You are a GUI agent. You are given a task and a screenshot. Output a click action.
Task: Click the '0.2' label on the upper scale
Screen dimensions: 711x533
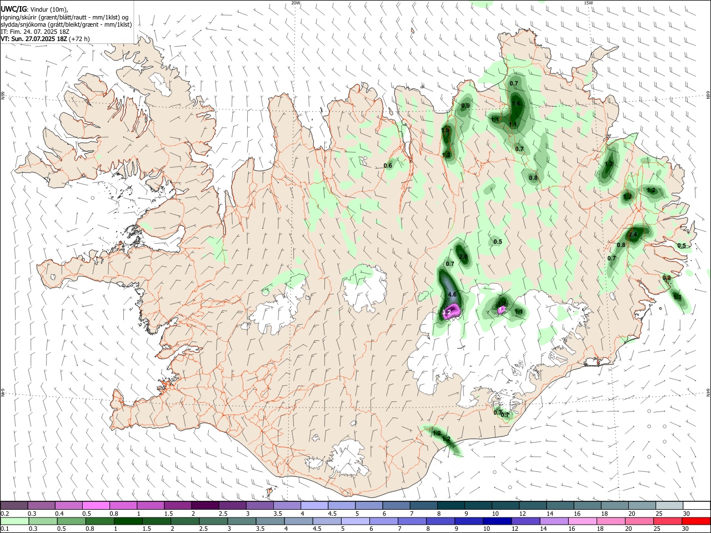(x=4, y=514)
